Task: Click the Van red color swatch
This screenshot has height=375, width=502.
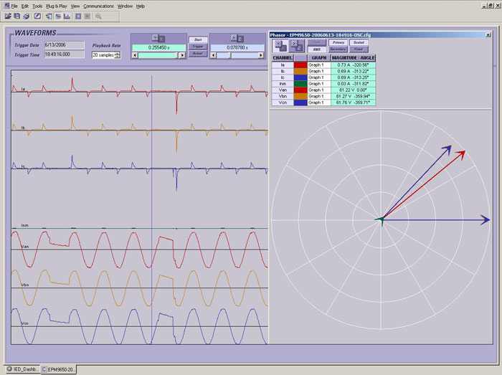Action: tap(300, 90)
